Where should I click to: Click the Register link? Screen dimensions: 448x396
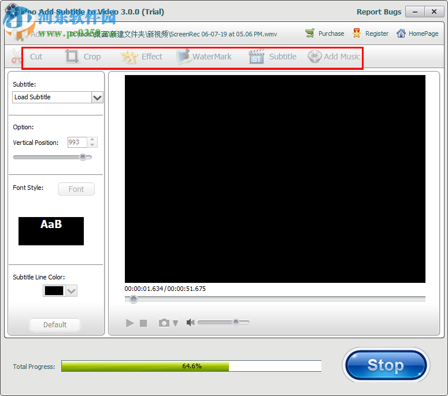[371, 33]
